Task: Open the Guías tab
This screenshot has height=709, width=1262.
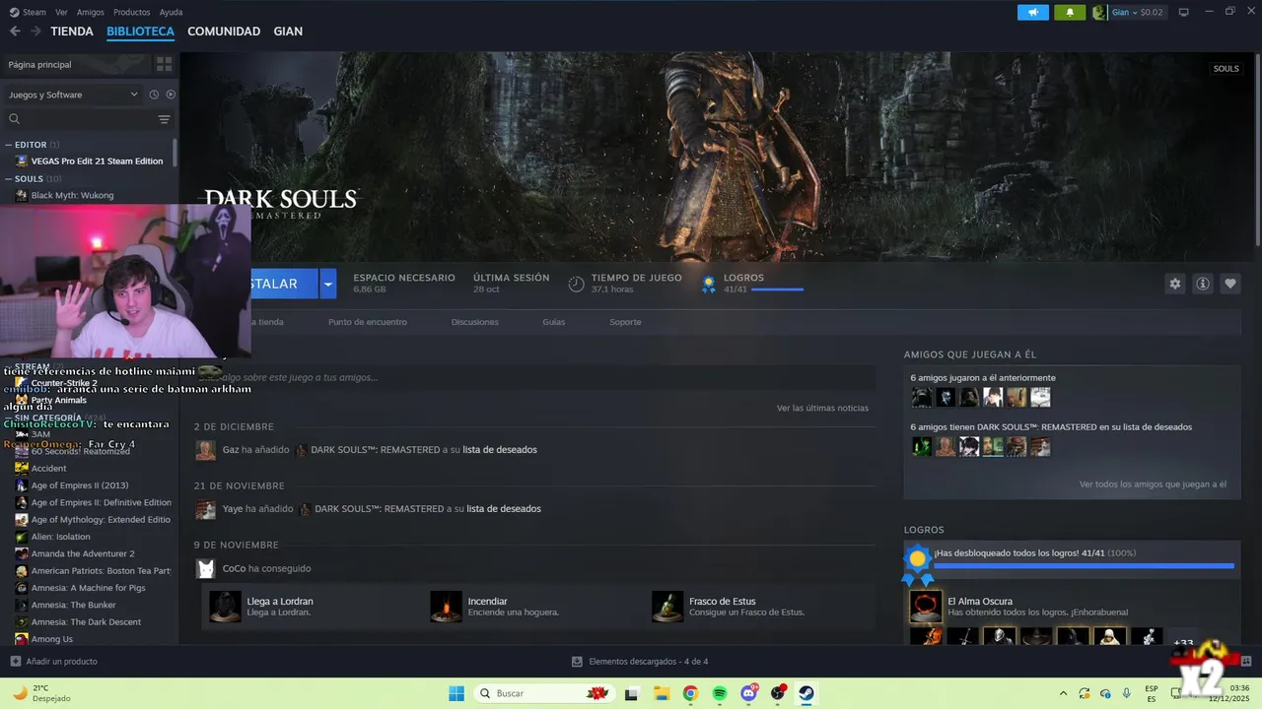Action: pos(553,322)
